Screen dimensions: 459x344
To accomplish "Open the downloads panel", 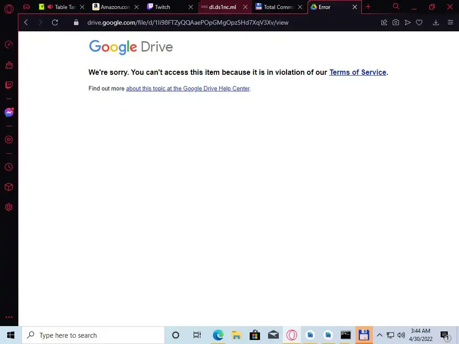I will [x=436, y=22].
